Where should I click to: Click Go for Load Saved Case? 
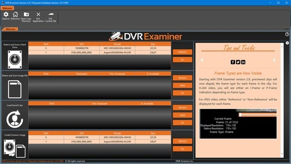182,123
